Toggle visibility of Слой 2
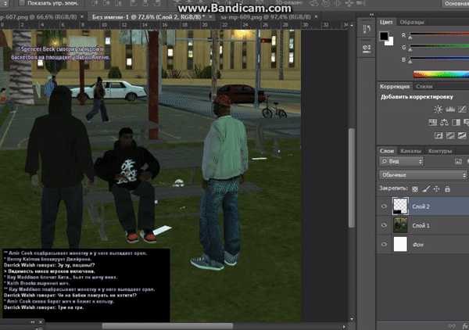469x330 pixels. 384,206
